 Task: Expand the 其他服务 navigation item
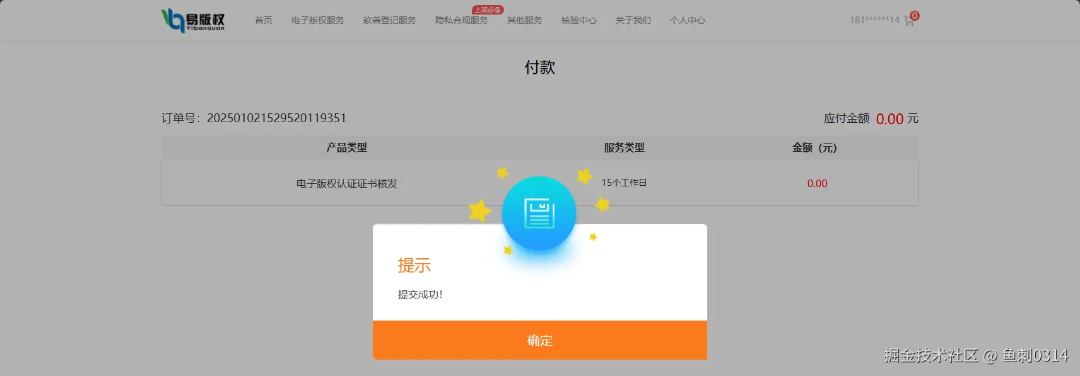click(x=525, y=20)
